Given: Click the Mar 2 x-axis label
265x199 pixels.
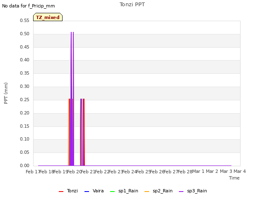Looking at the screenshot, I should [212, 171].
